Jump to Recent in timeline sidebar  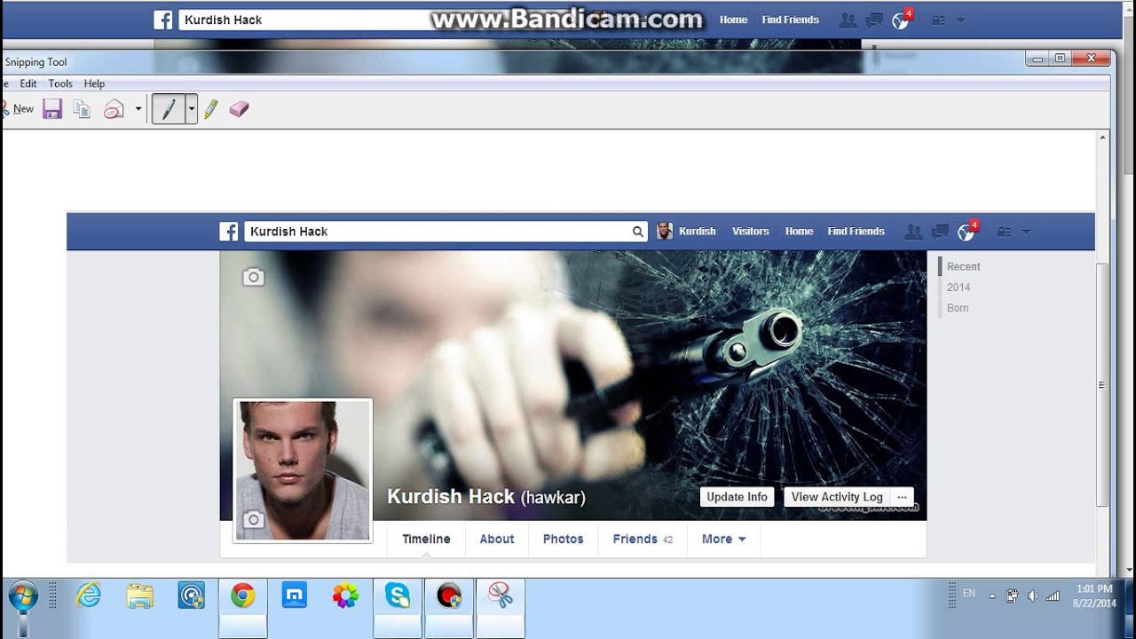[963, 266]
